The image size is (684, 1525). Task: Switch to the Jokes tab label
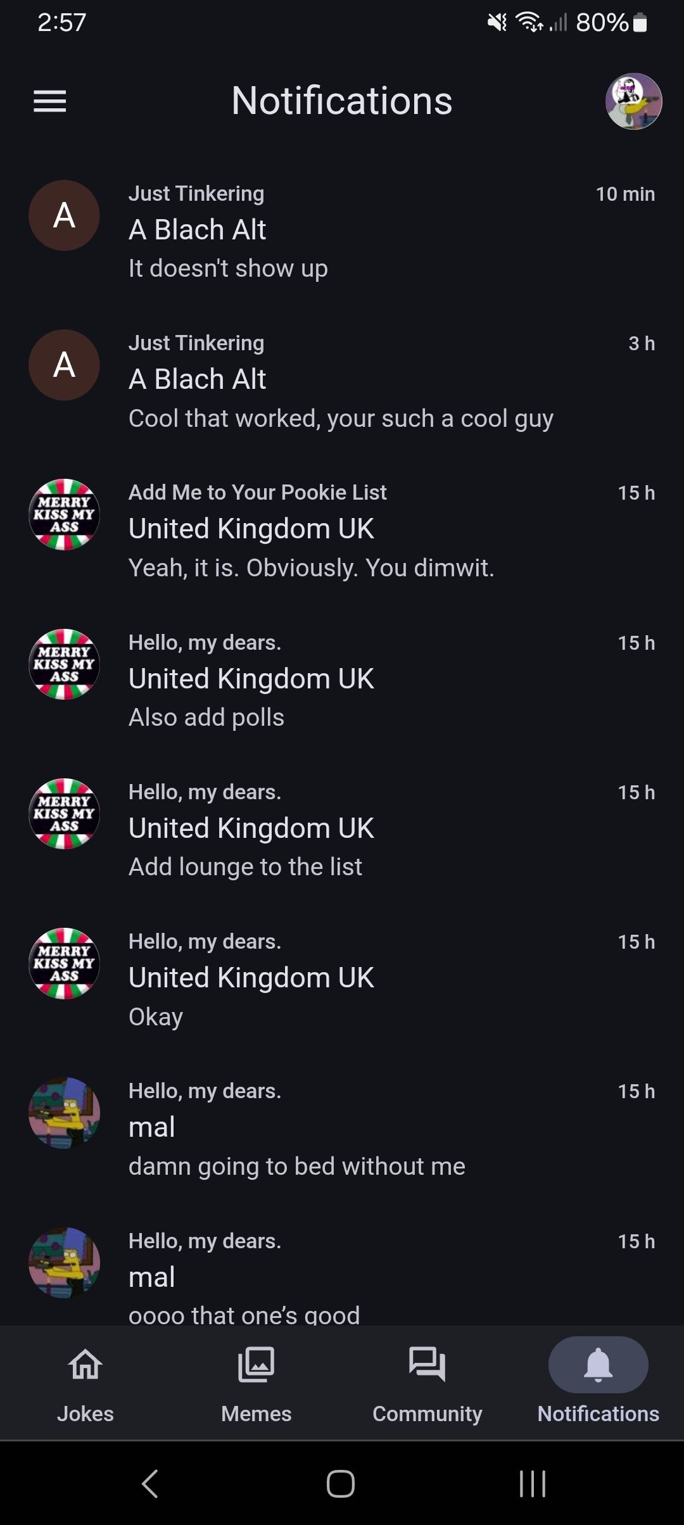click(x=85, y=1414)
